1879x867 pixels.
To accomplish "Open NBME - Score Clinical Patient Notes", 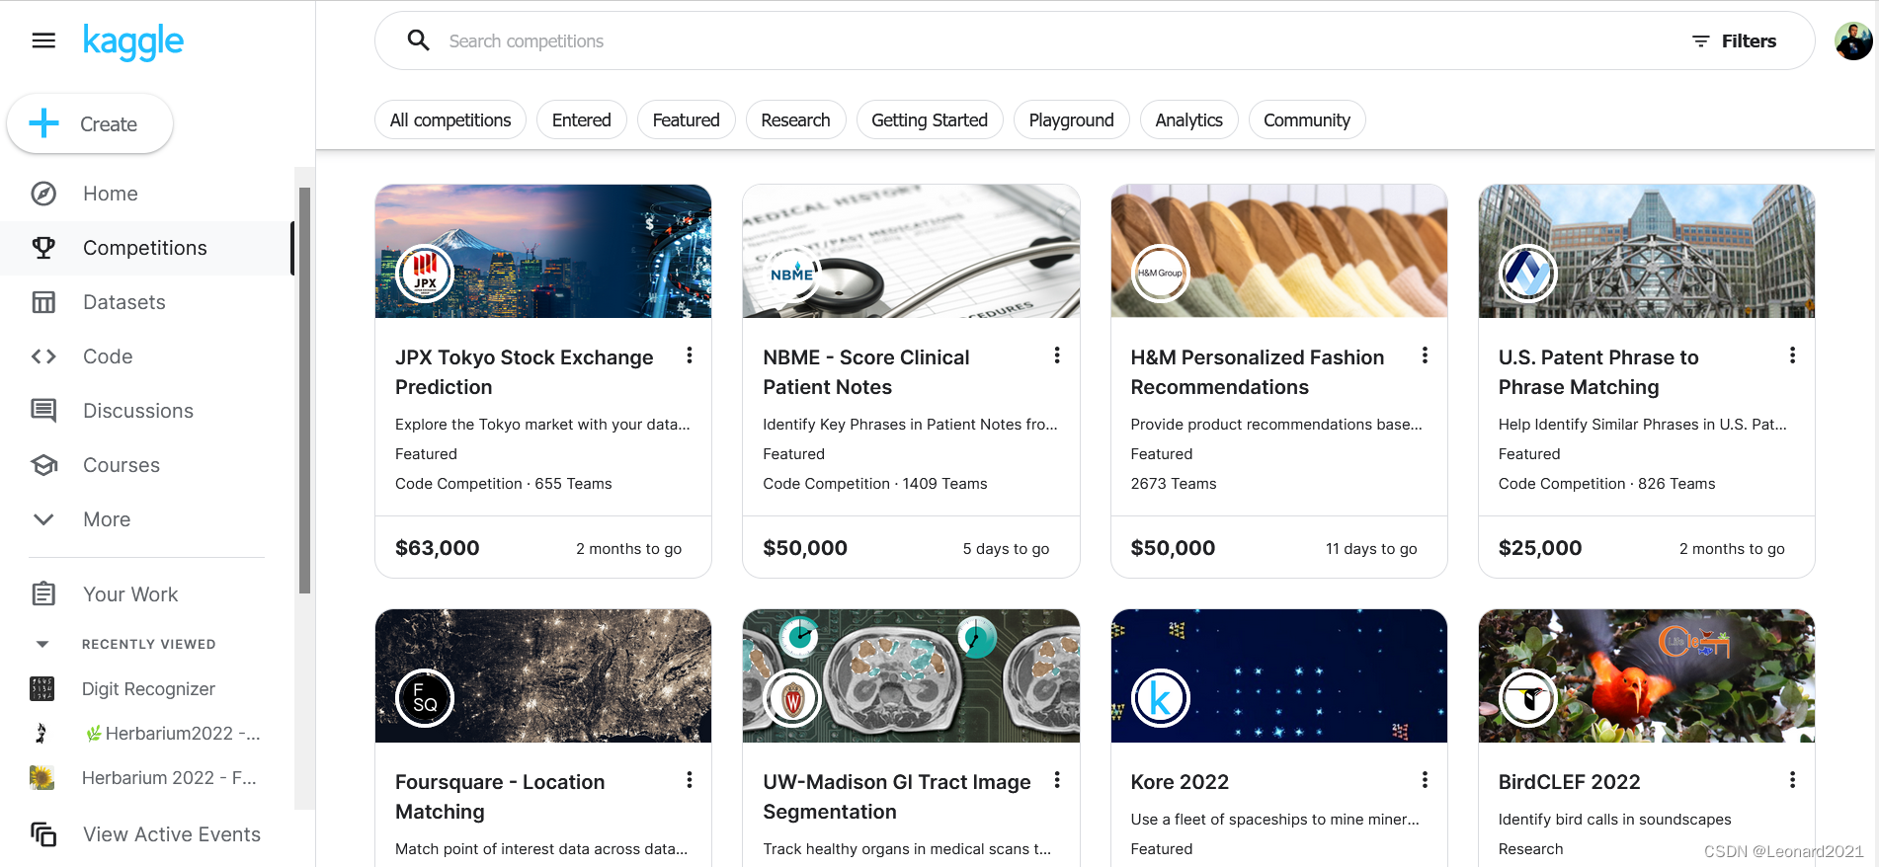I will tap(866, 372).
